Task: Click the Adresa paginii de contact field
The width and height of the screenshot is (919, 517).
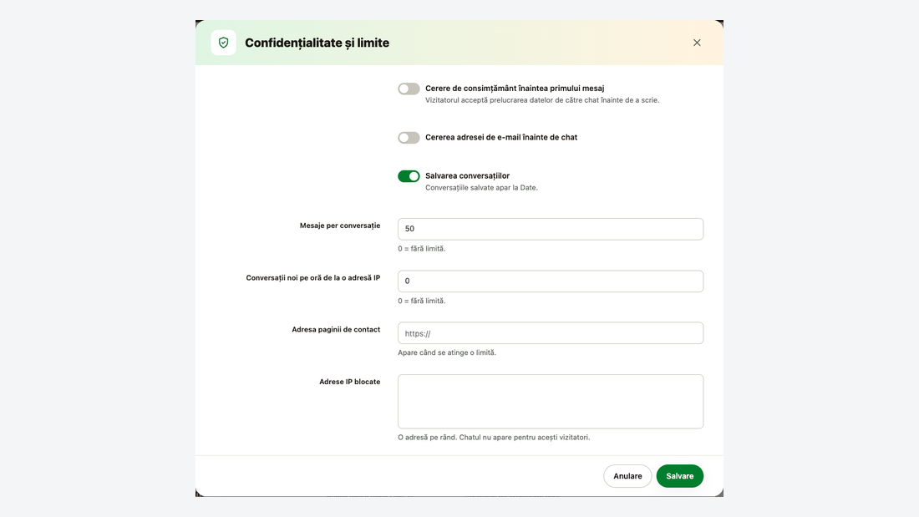Action: click(x=551, y=333)
